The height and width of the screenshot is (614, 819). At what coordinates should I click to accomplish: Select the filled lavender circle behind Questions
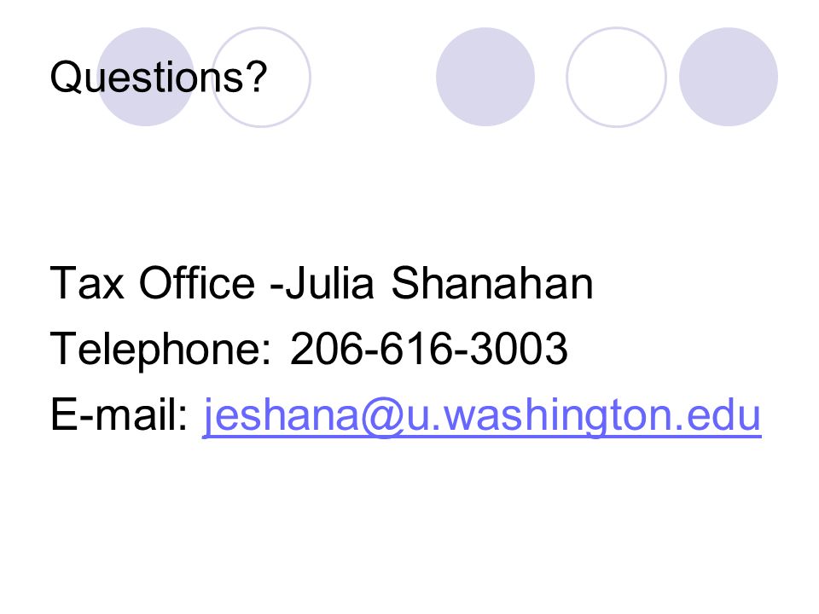tap(146, 77)
